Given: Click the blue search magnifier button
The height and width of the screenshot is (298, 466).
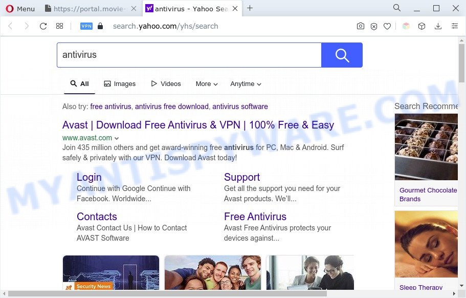Looking at the screenshot, I should 342,55.
